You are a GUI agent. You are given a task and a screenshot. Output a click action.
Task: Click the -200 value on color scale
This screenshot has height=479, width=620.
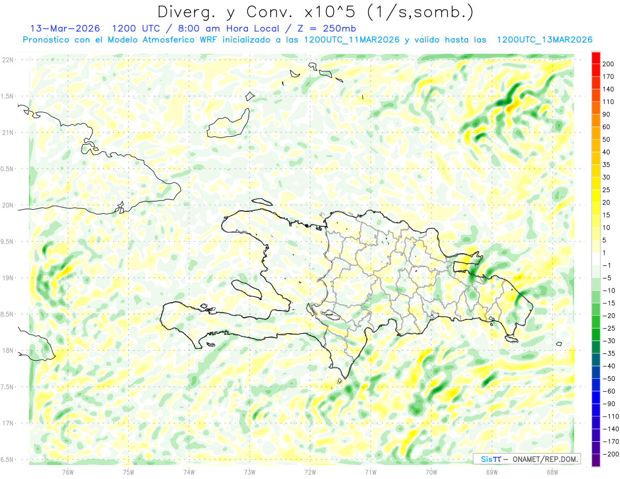click(610, 454)
